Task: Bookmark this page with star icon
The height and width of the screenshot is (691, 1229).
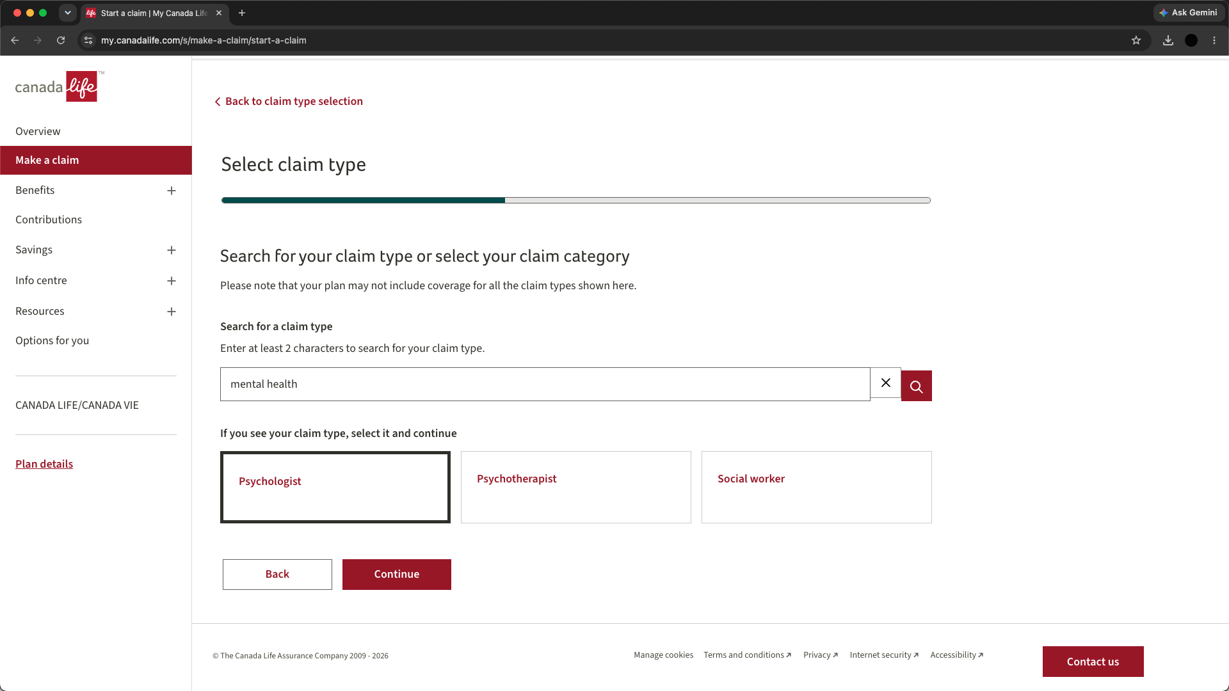Action: [1136, 40]
